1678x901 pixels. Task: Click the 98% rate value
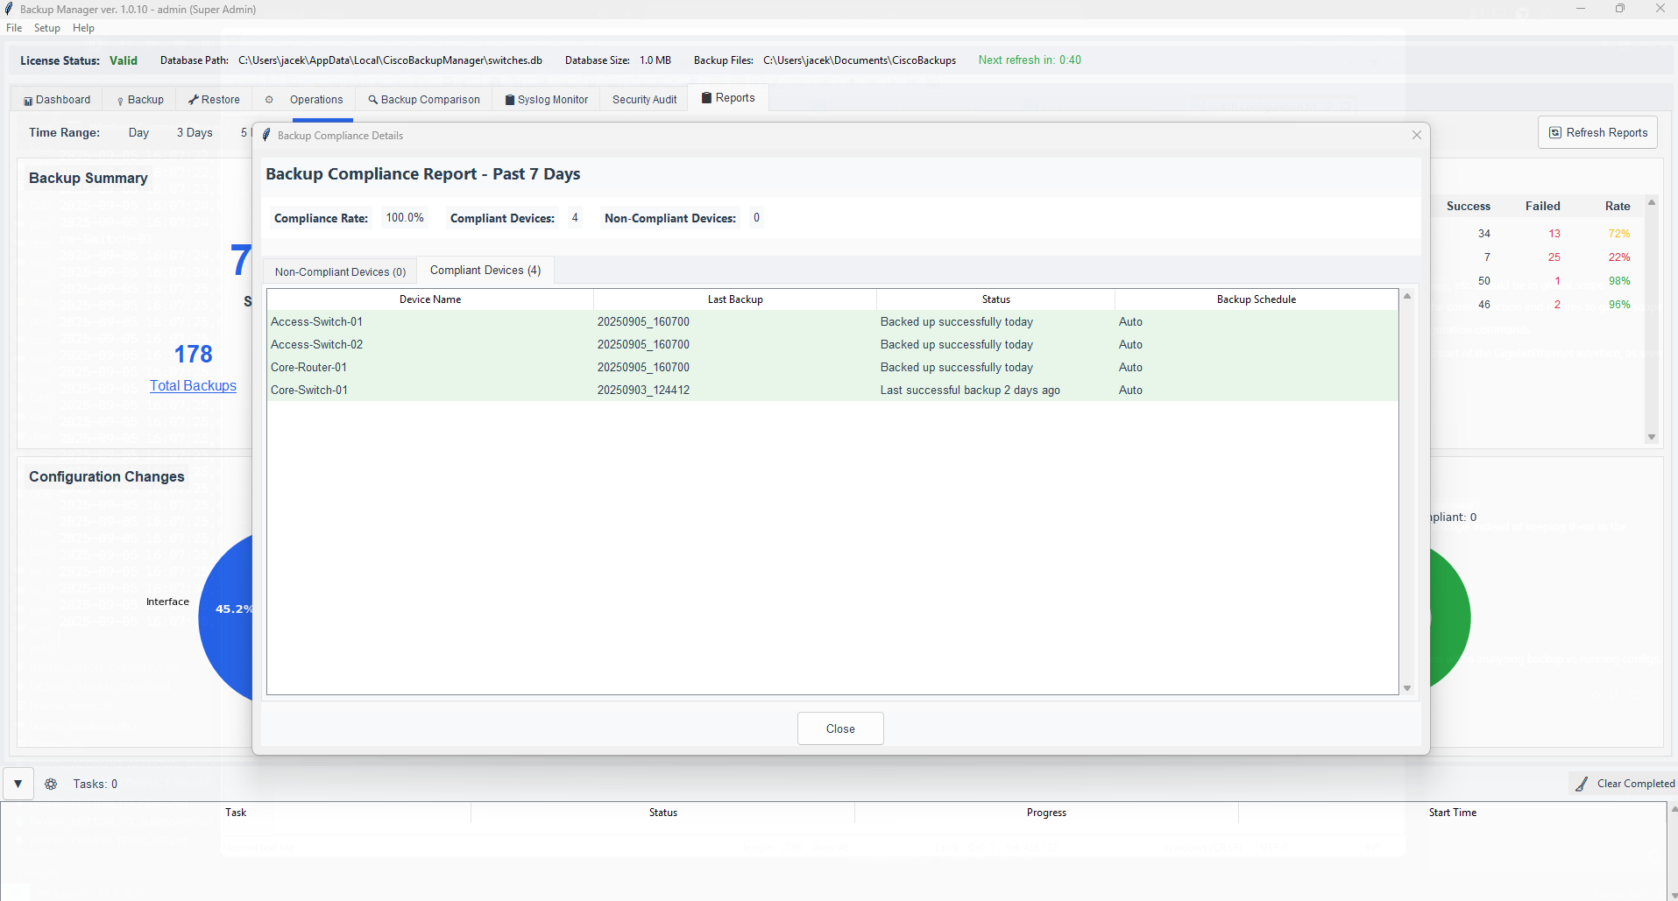1618,281
